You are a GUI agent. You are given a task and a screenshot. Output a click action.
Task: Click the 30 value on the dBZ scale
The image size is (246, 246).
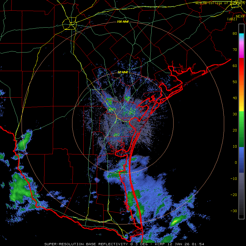pos(235,114)
